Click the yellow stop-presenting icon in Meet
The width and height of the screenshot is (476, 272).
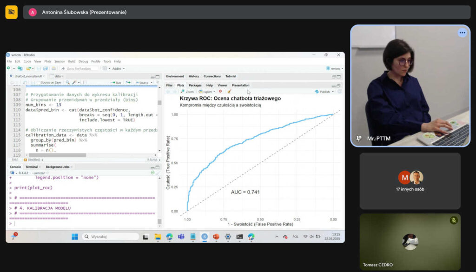click(x=12, y=12)
